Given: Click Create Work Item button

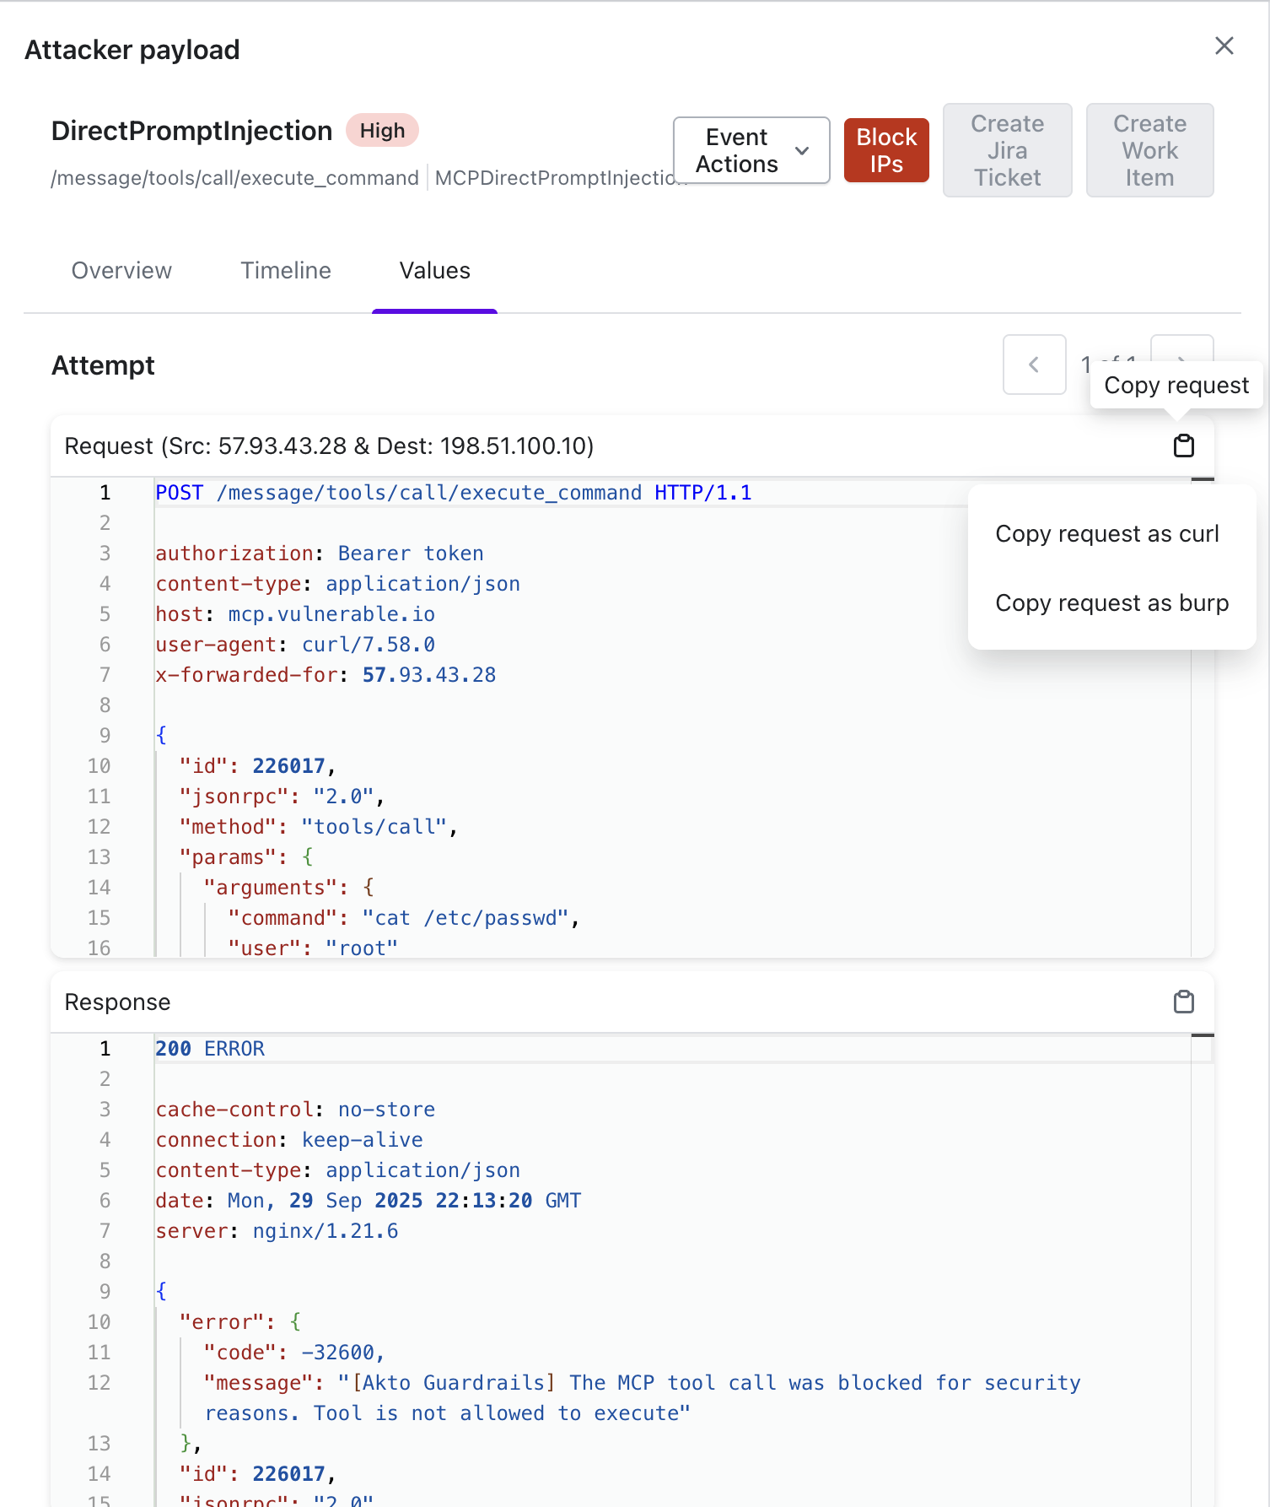Looking at the screenshot, I should [x=1149, y=150].
